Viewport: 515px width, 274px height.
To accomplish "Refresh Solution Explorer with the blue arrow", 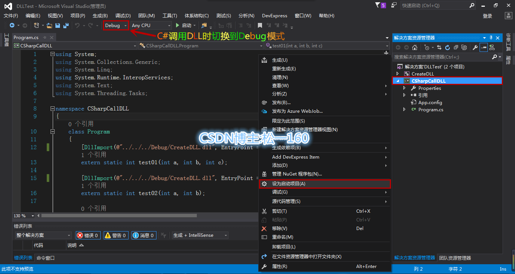I will point(448,47).
